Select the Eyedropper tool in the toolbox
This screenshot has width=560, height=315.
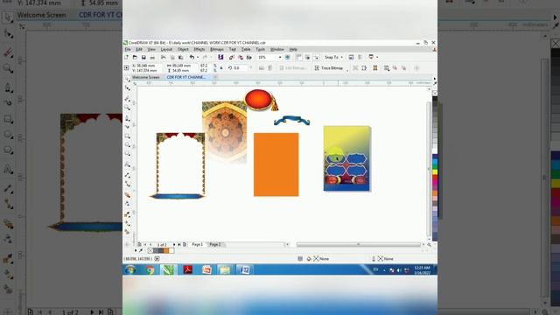pyautogui.click(x=127, y=214)
